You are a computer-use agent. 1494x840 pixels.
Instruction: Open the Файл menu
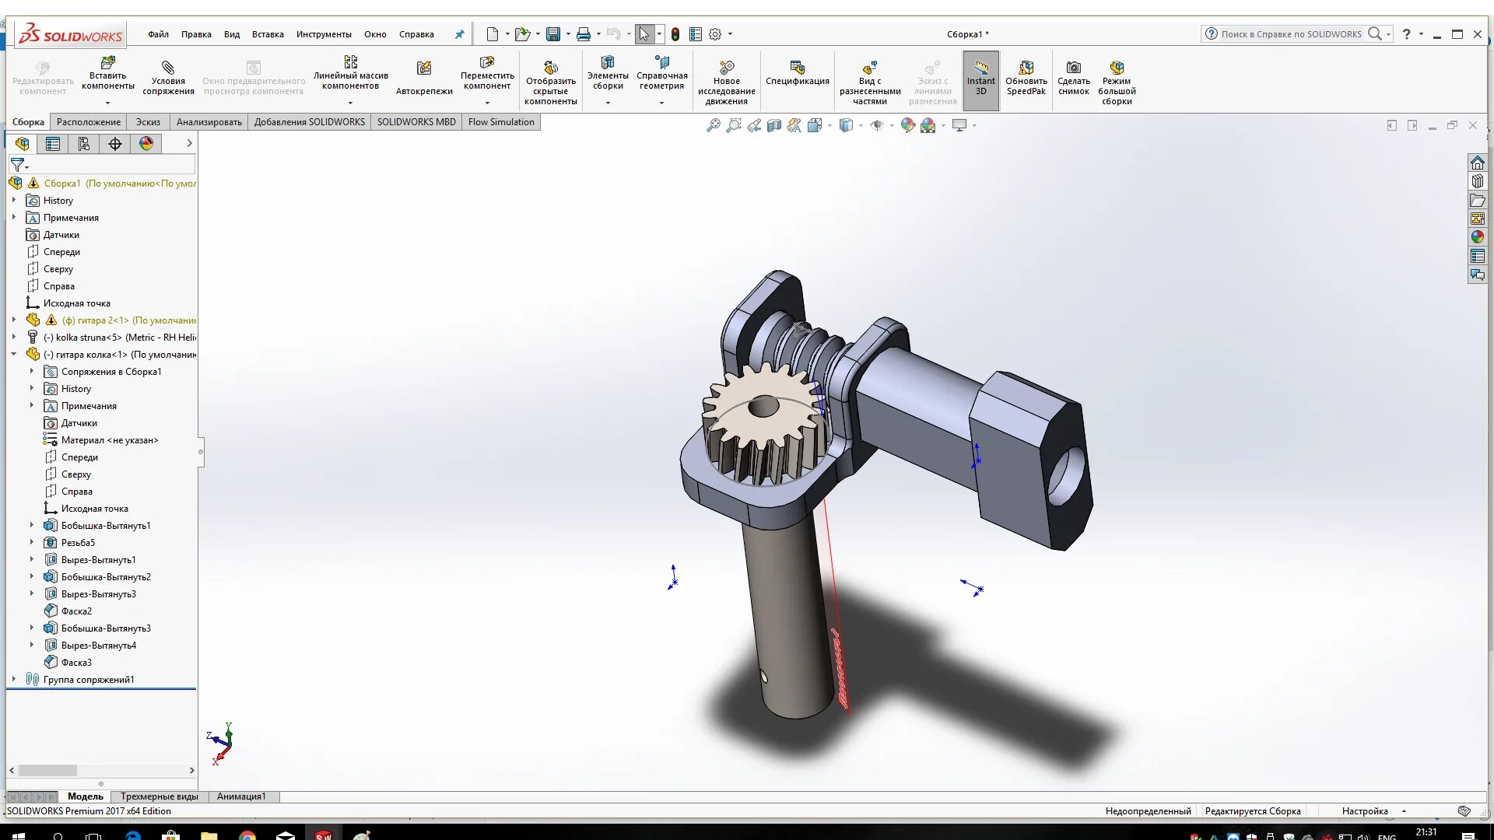click(x=157, y=34)
